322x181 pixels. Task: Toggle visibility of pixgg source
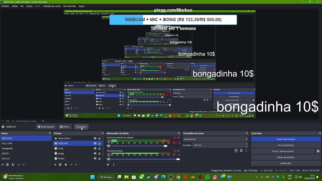[95, 153]
